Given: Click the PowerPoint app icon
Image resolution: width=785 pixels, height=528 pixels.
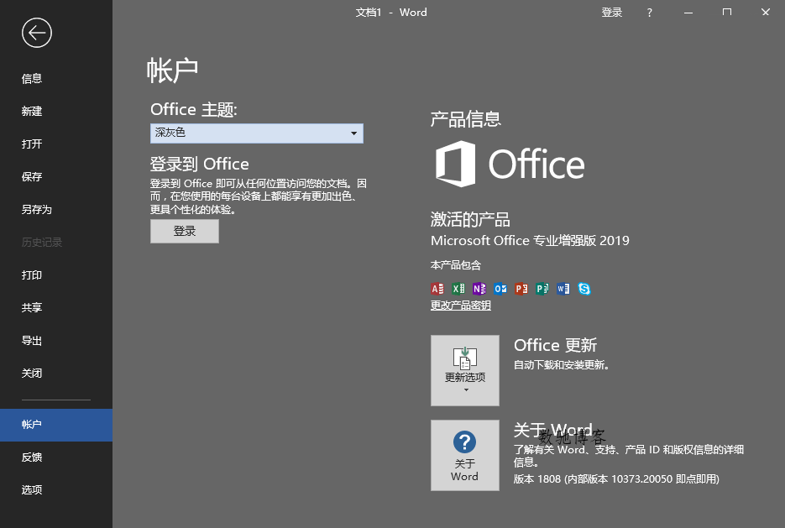Looking at the screenshot, I should [x=521, y=289].
